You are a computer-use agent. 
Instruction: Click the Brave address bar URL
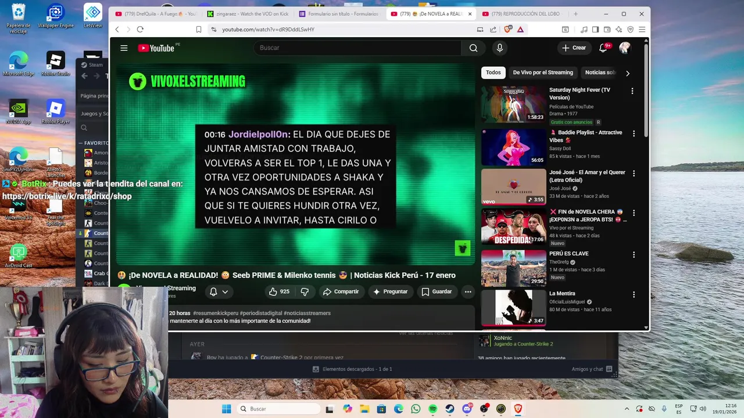point(268,29)
